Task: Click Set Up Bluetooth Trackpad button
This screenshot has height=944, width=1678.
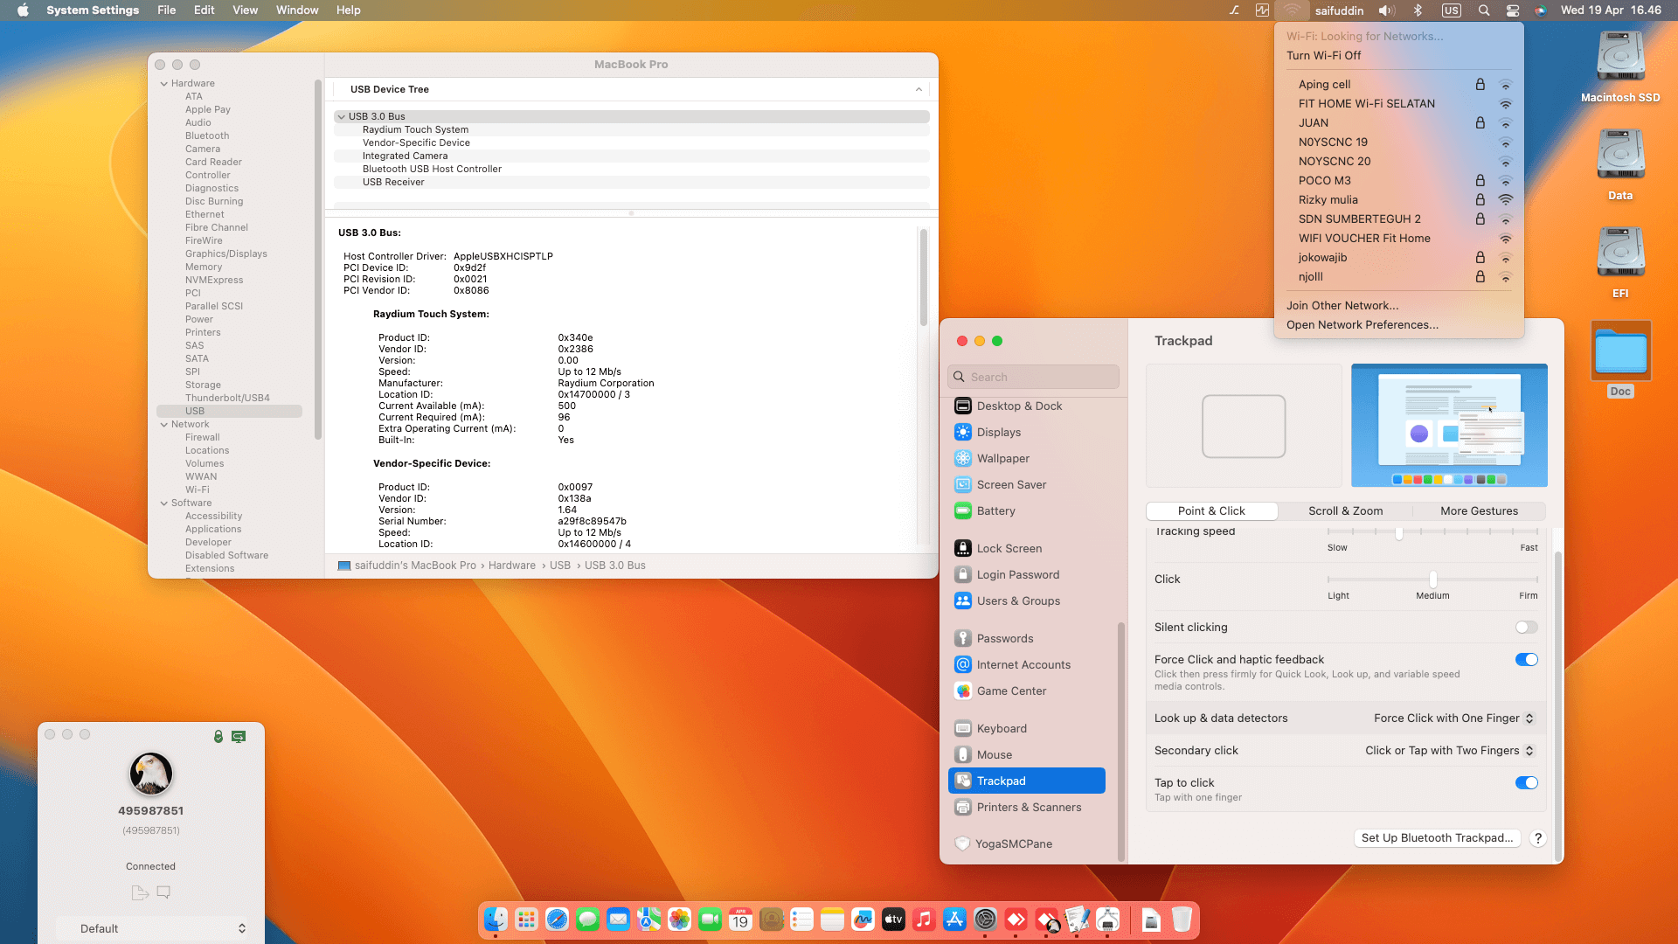Action: (x=1437, y=838)
